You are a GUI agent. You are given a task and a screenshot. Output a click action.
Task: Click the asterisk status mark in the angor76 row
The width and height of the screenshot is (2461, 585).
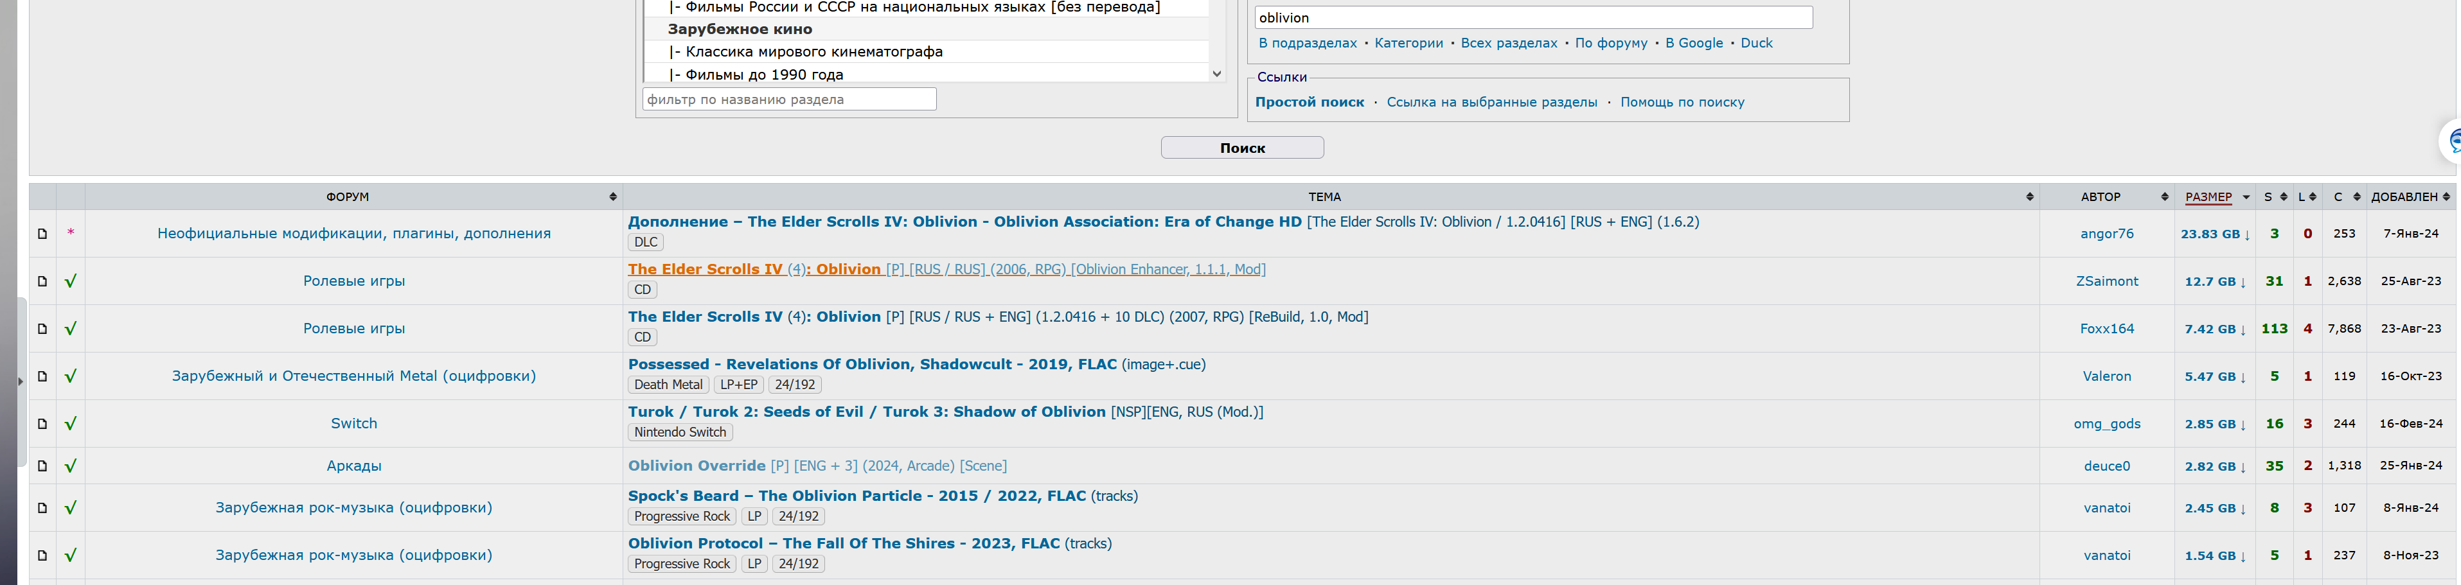[71, 234]
